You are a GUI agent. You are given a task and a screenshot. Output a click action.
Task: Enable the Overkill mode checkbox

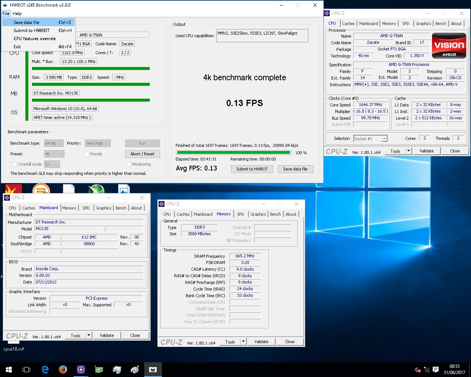point(14,164)
